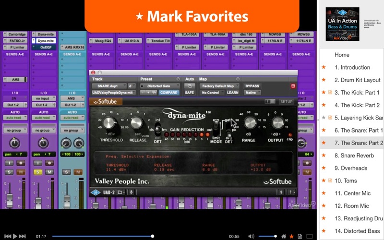This screenshot has width=384, height=240.
Task: Open the UAD toolbar help question mark
Action: [x=291, y=192]
